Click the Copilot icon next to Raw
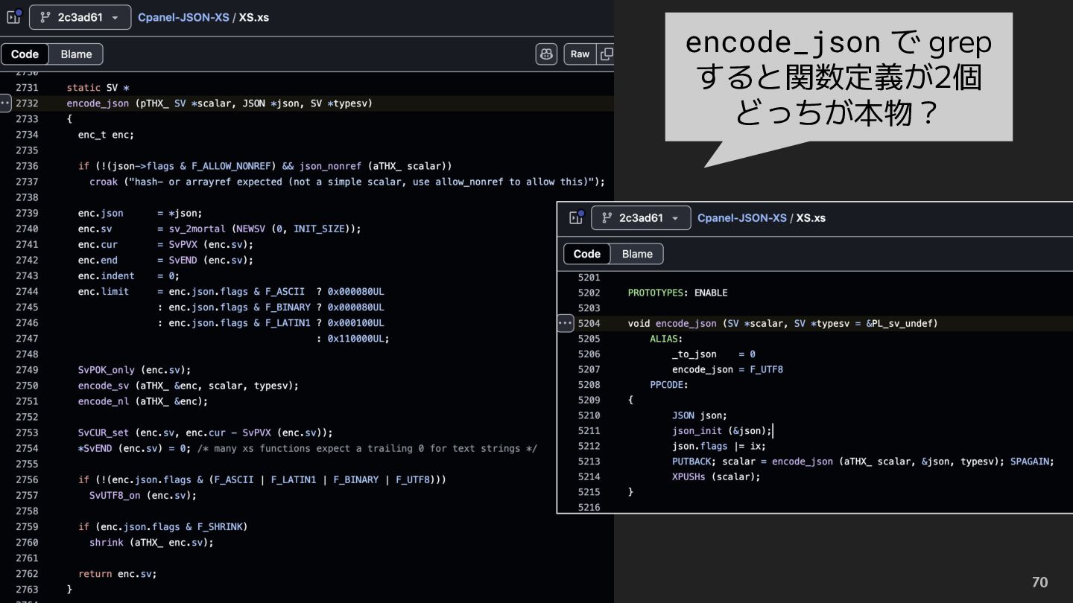The image size is (1073, 603). coord(546,54)
